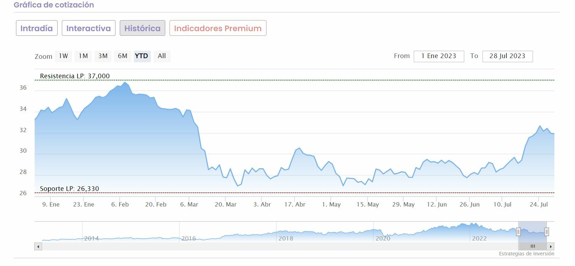Show All historical data
575x266 pixels.
162,56
